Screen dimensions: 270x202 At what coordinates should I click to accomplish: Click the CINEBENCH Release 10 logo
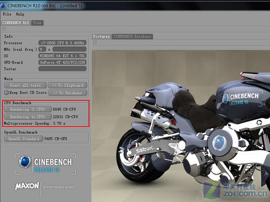45,164
